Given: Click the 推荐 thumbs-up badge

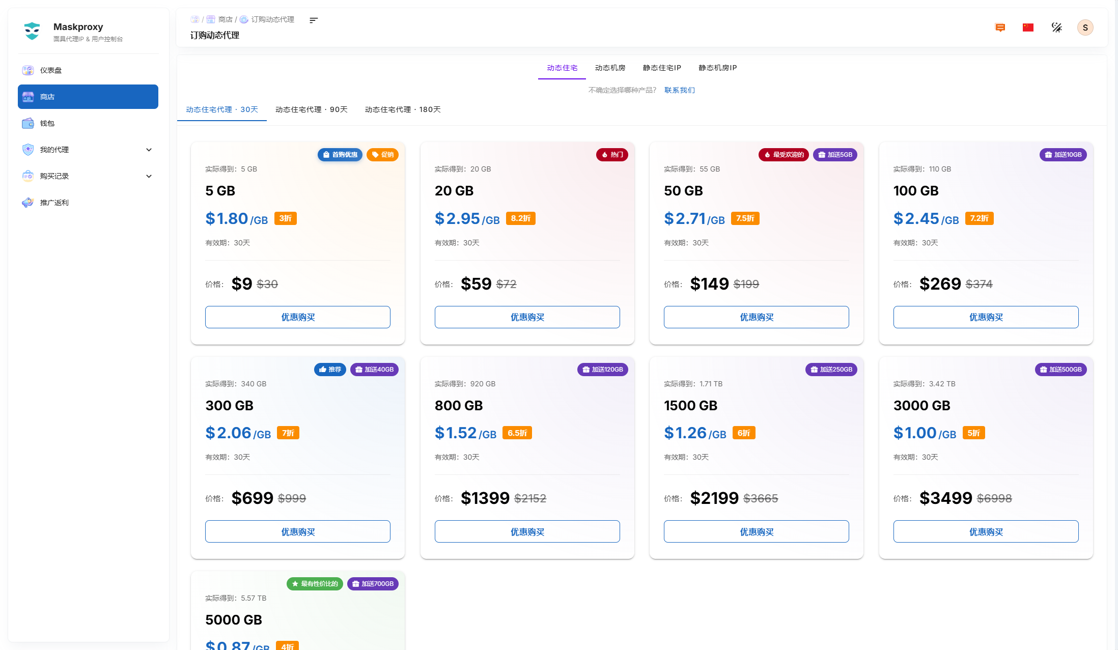Looking at the screenshot, I should tap(330, 370).
